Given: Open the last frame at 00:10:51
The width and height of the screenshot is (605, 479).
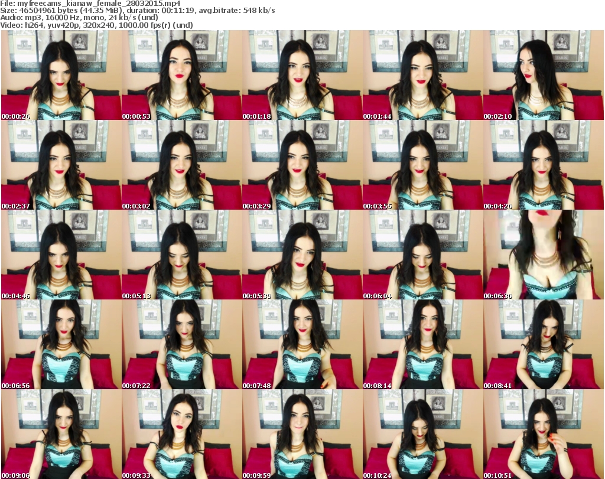Looking at the screenshot, I should [544, 434].
